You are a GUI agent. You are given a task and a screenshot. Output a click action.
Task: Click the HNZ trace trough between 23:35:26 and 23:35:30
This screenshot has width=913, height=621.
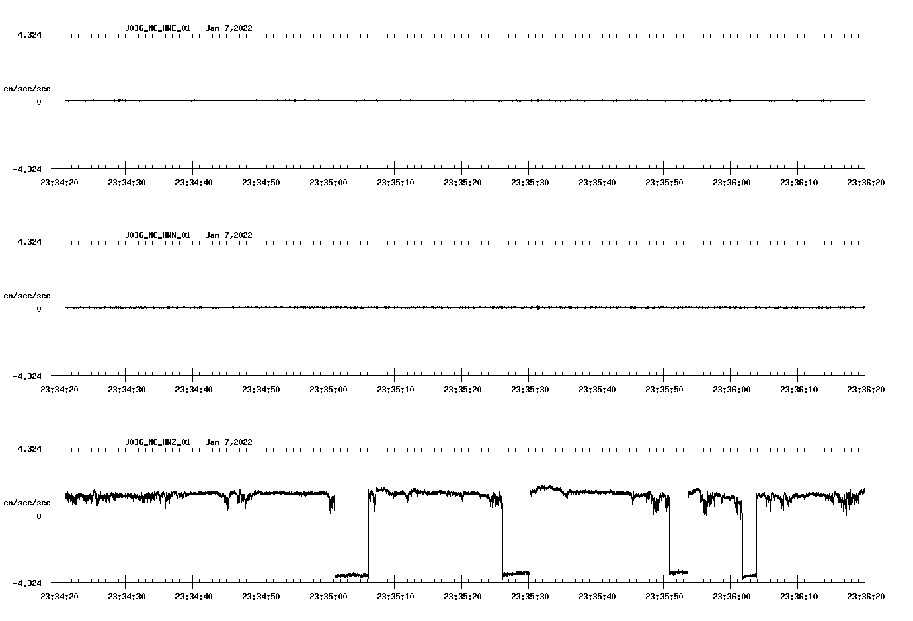point(516,573)
